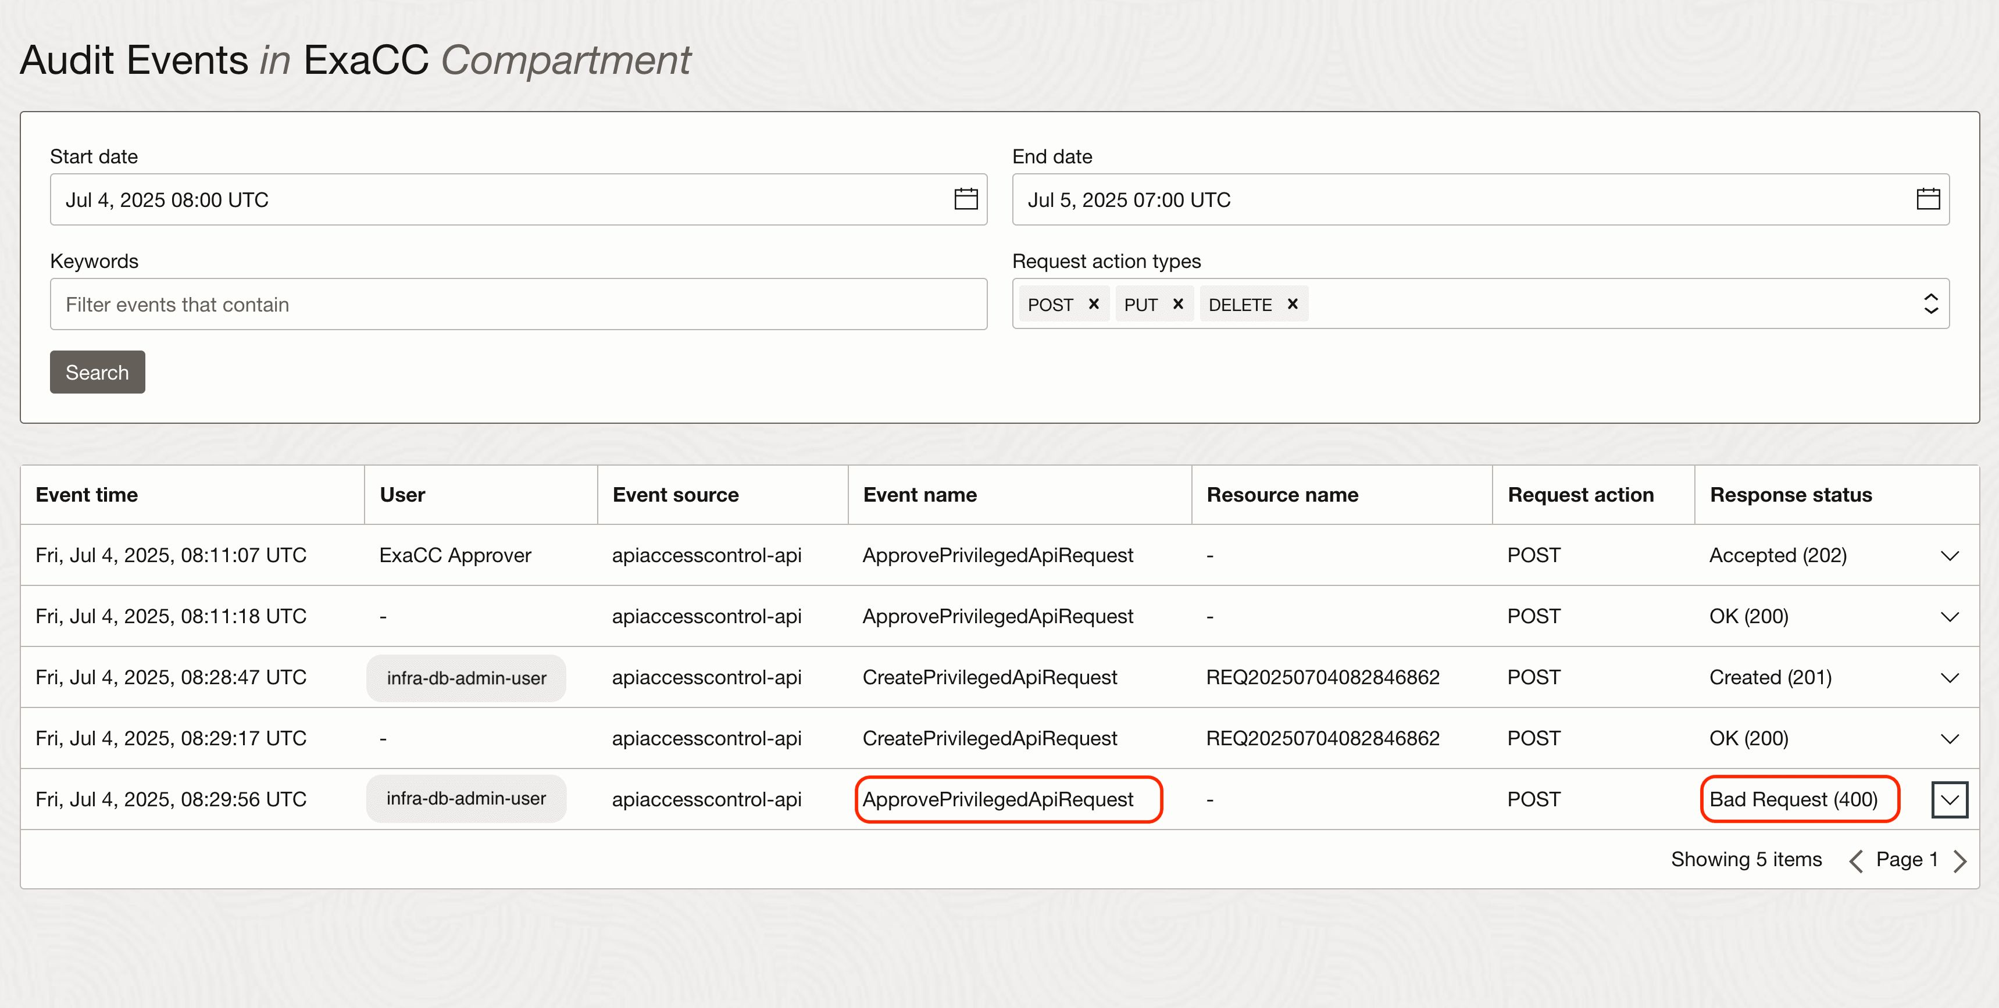Remove the DELETE filter chip
Viewport: 1999px width, 1008px height.
tap(1292, 304)
